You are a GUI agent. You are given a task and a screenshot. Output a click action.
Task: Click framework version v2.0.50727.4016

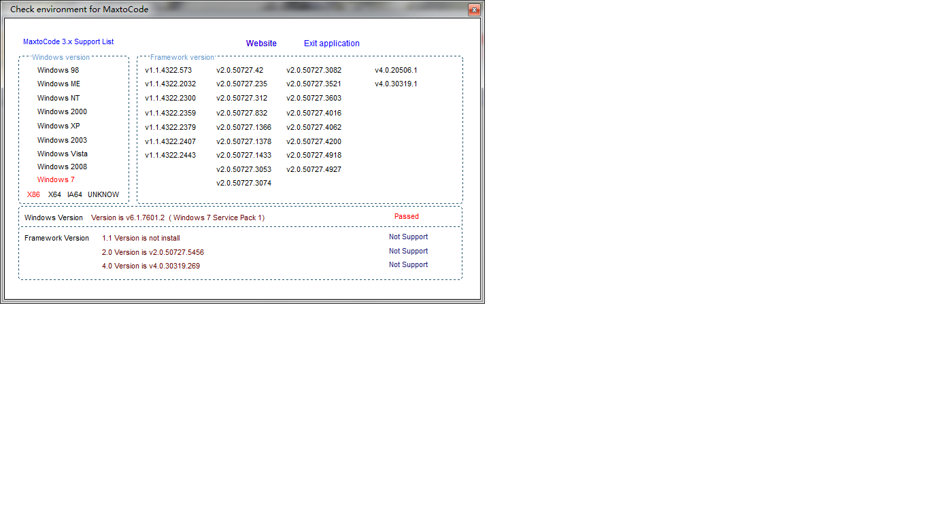click(x=314, y=113)
